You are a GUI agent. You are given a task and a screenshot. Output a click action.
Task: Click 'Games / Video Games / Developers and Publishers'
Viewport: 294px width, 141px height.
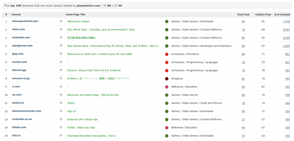pyautogui.click(x=201, y=46)
